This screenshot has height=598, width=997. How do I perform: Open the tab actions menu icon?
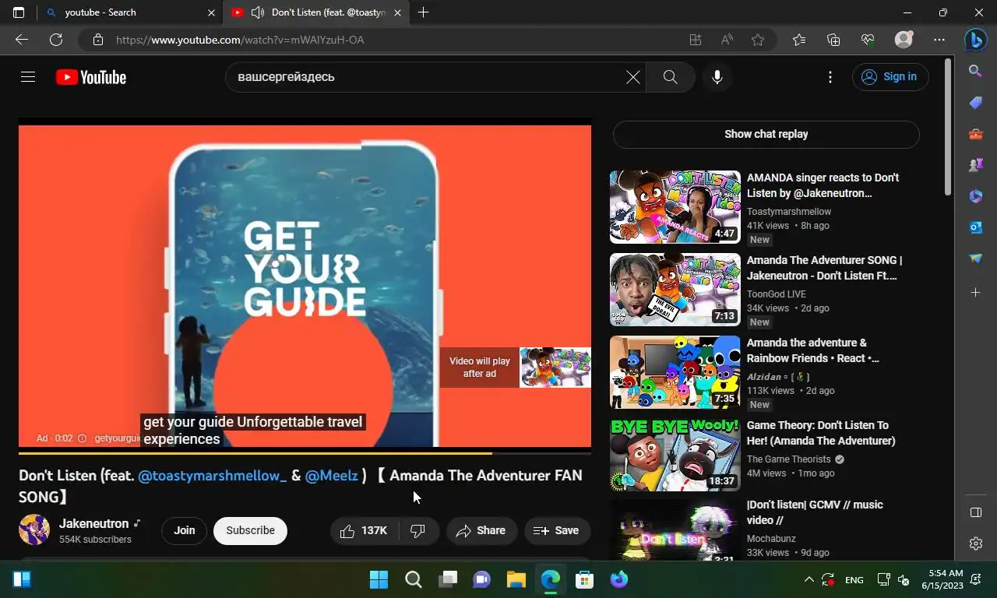[19, 12]
